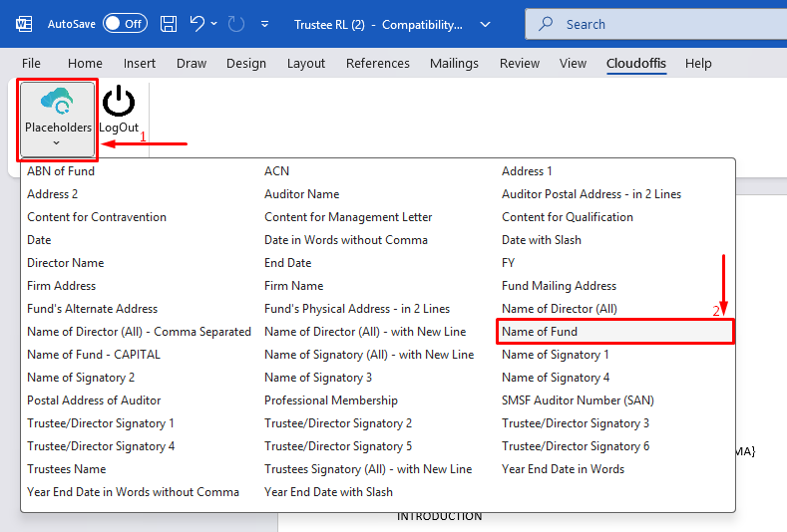This screenshot has width=787, height=532.
Task: Toggle the AutoSave switch
Action: (125, 24)
